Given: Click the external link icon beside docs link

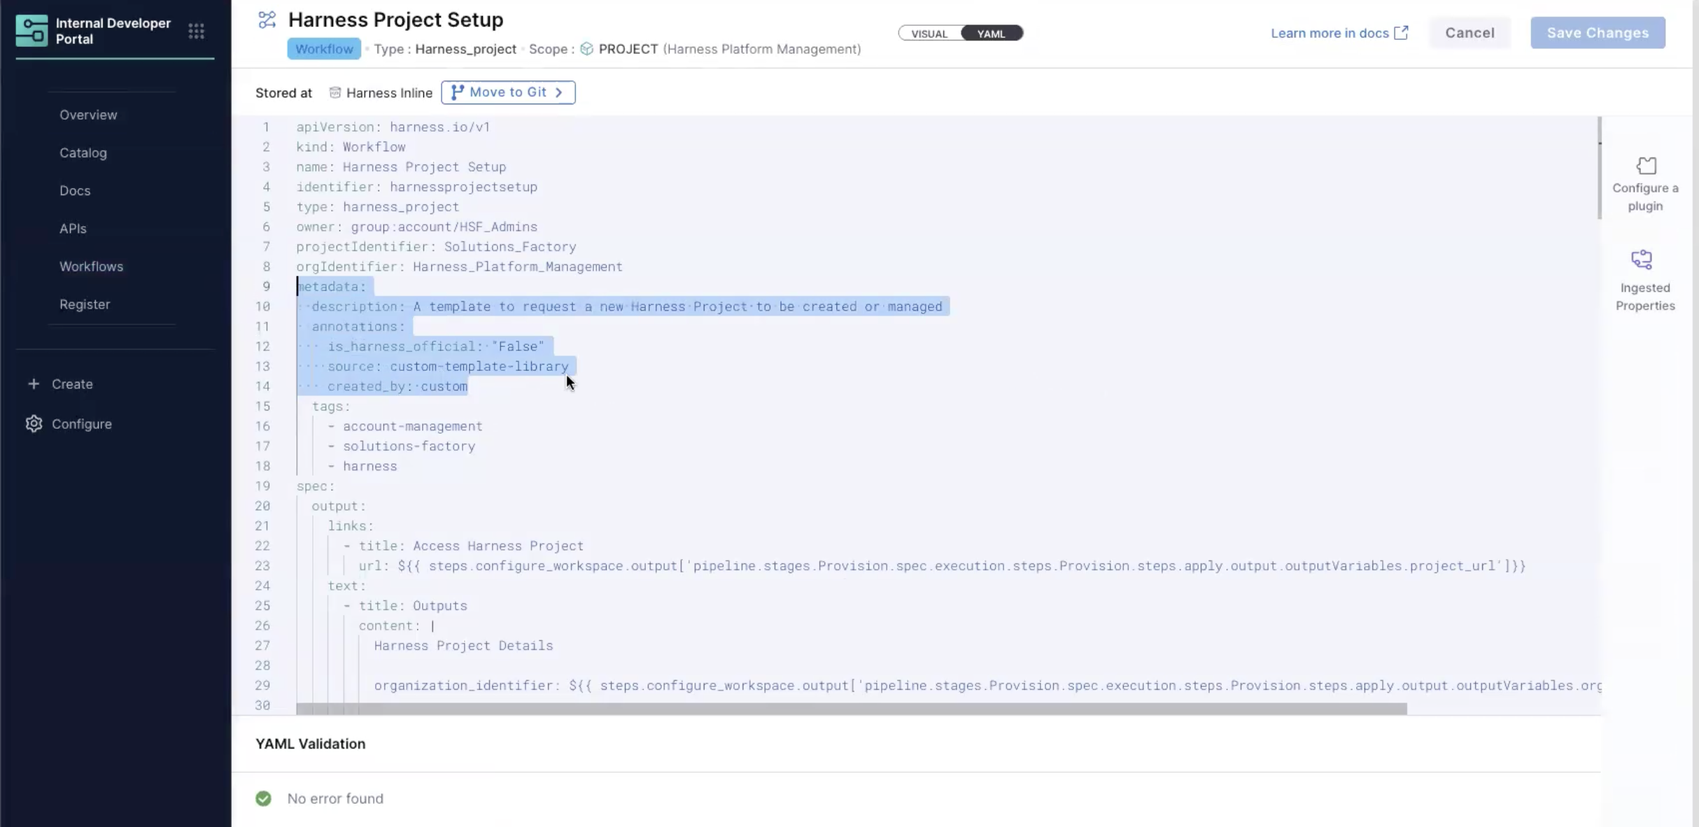Looking at the screenshot, I should pyautogui.click(x=1401, y=33).
